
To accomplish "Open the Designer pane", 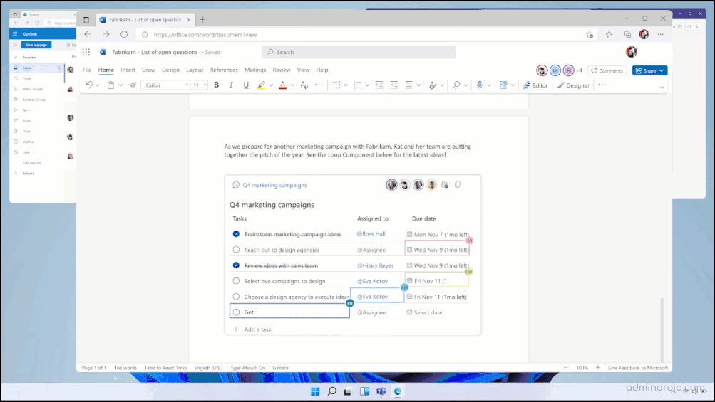I will tap(573, 85).
